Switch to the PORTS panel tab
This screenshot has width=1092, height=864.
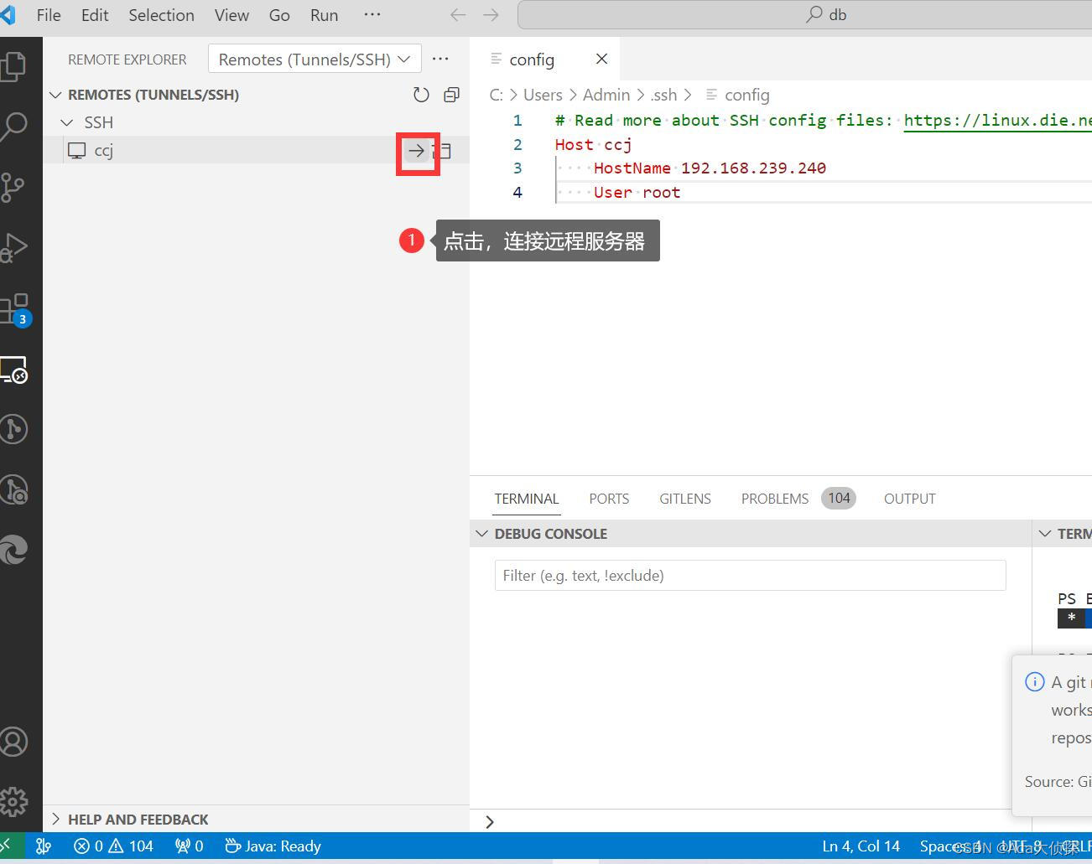(609, 499)
